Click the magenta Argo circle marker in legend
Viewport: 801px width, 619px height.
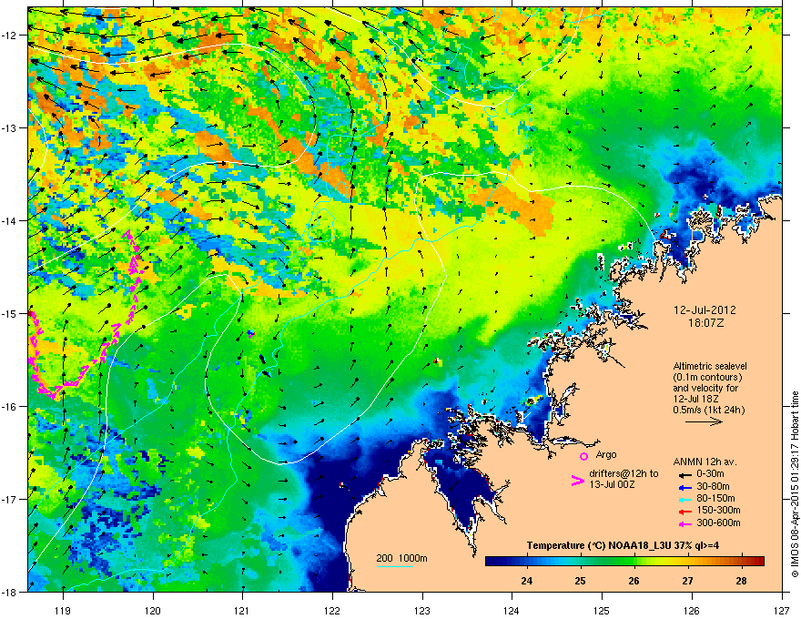[x=583, y=456]
